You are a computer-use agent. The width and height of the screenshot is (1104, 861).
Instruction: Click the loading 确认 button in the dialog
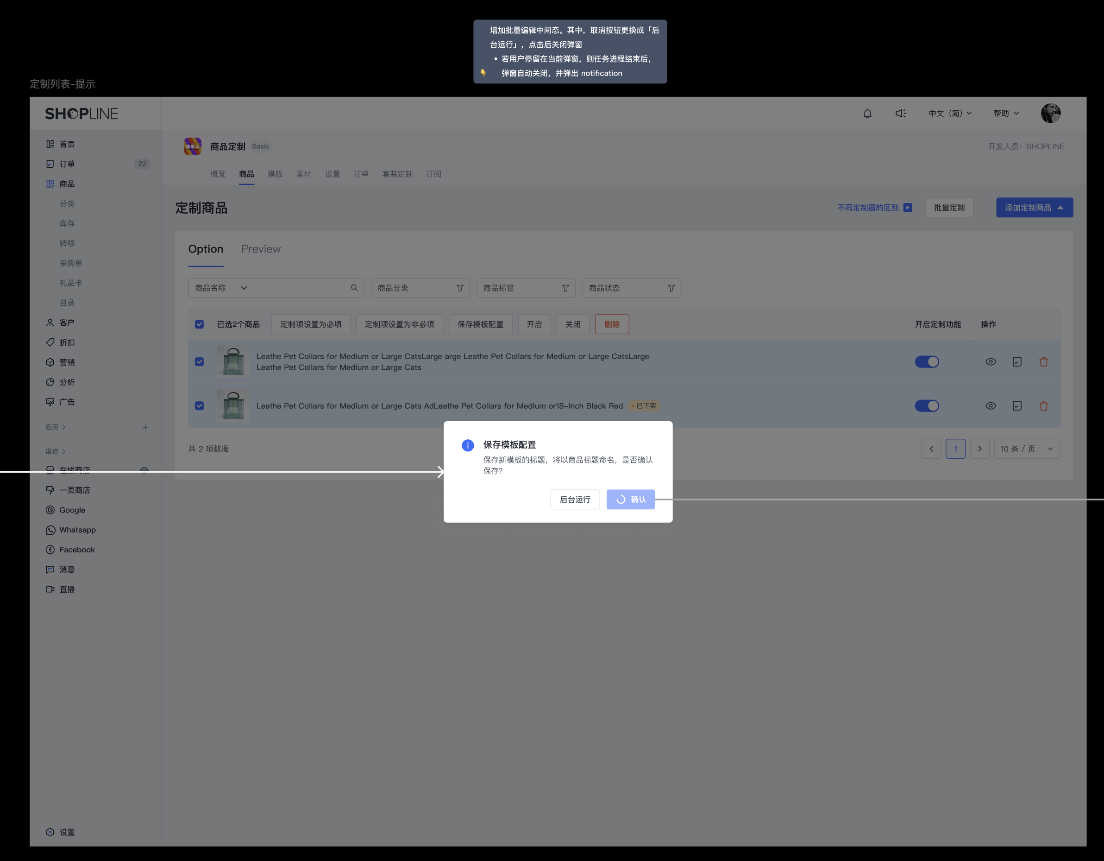click(630, 499)
